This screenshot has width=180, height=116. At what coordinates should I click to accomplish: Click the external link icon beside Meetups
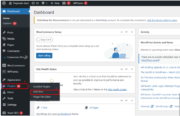[x=152, y=106]
